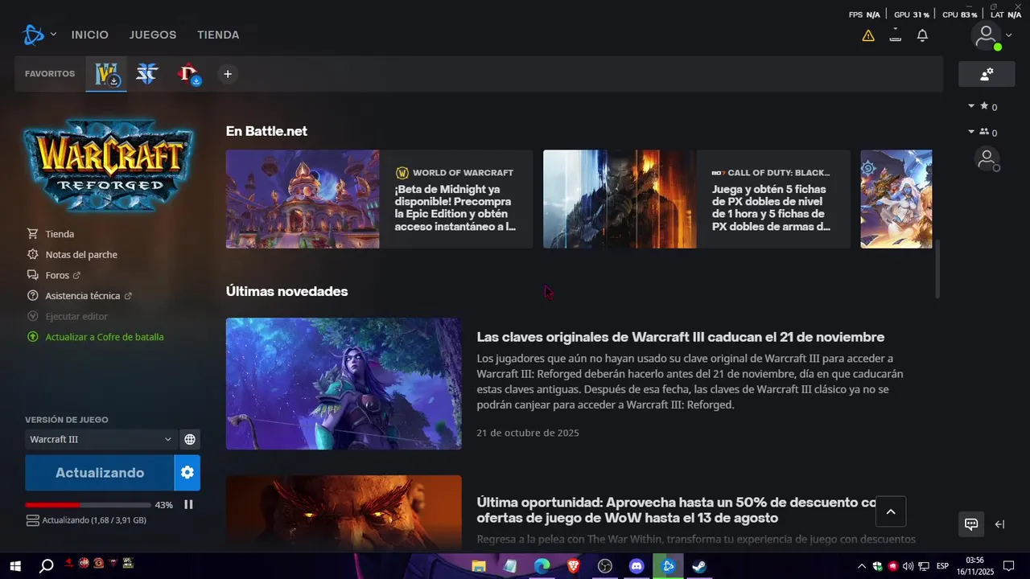Open the Windows Start menu

click(14, 566)
